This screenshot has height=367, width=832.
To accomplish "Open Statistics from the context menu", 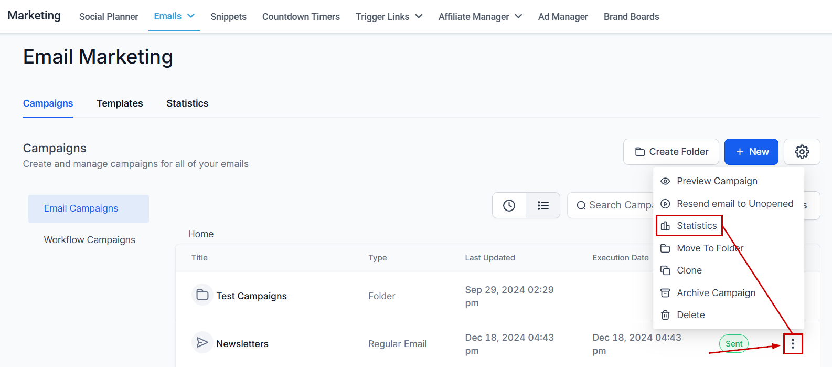I will pos(696,226).
